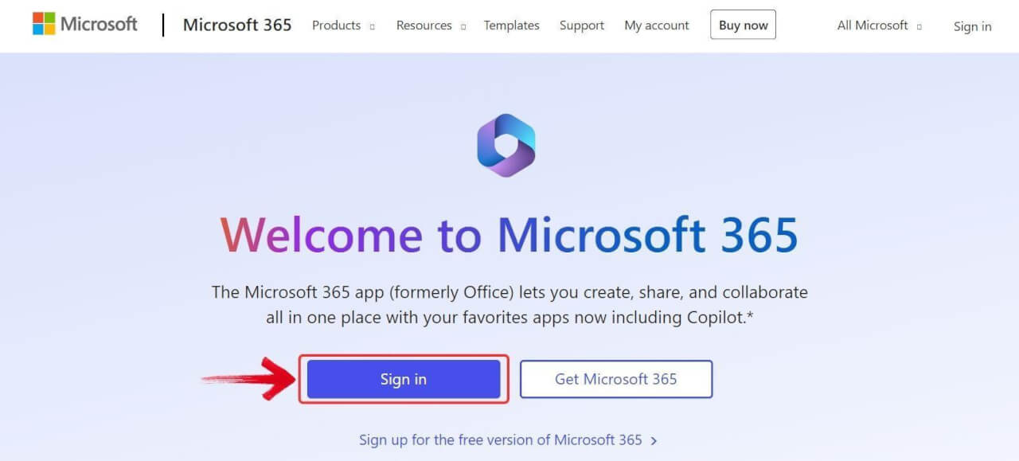
Task: Expand the Products menu
Action: 337,25
